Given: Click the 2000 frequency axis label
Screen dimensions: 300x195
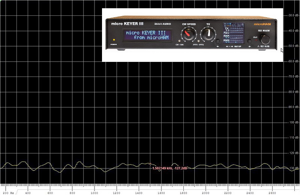Looking at the screenshot, I should [205, 193].
